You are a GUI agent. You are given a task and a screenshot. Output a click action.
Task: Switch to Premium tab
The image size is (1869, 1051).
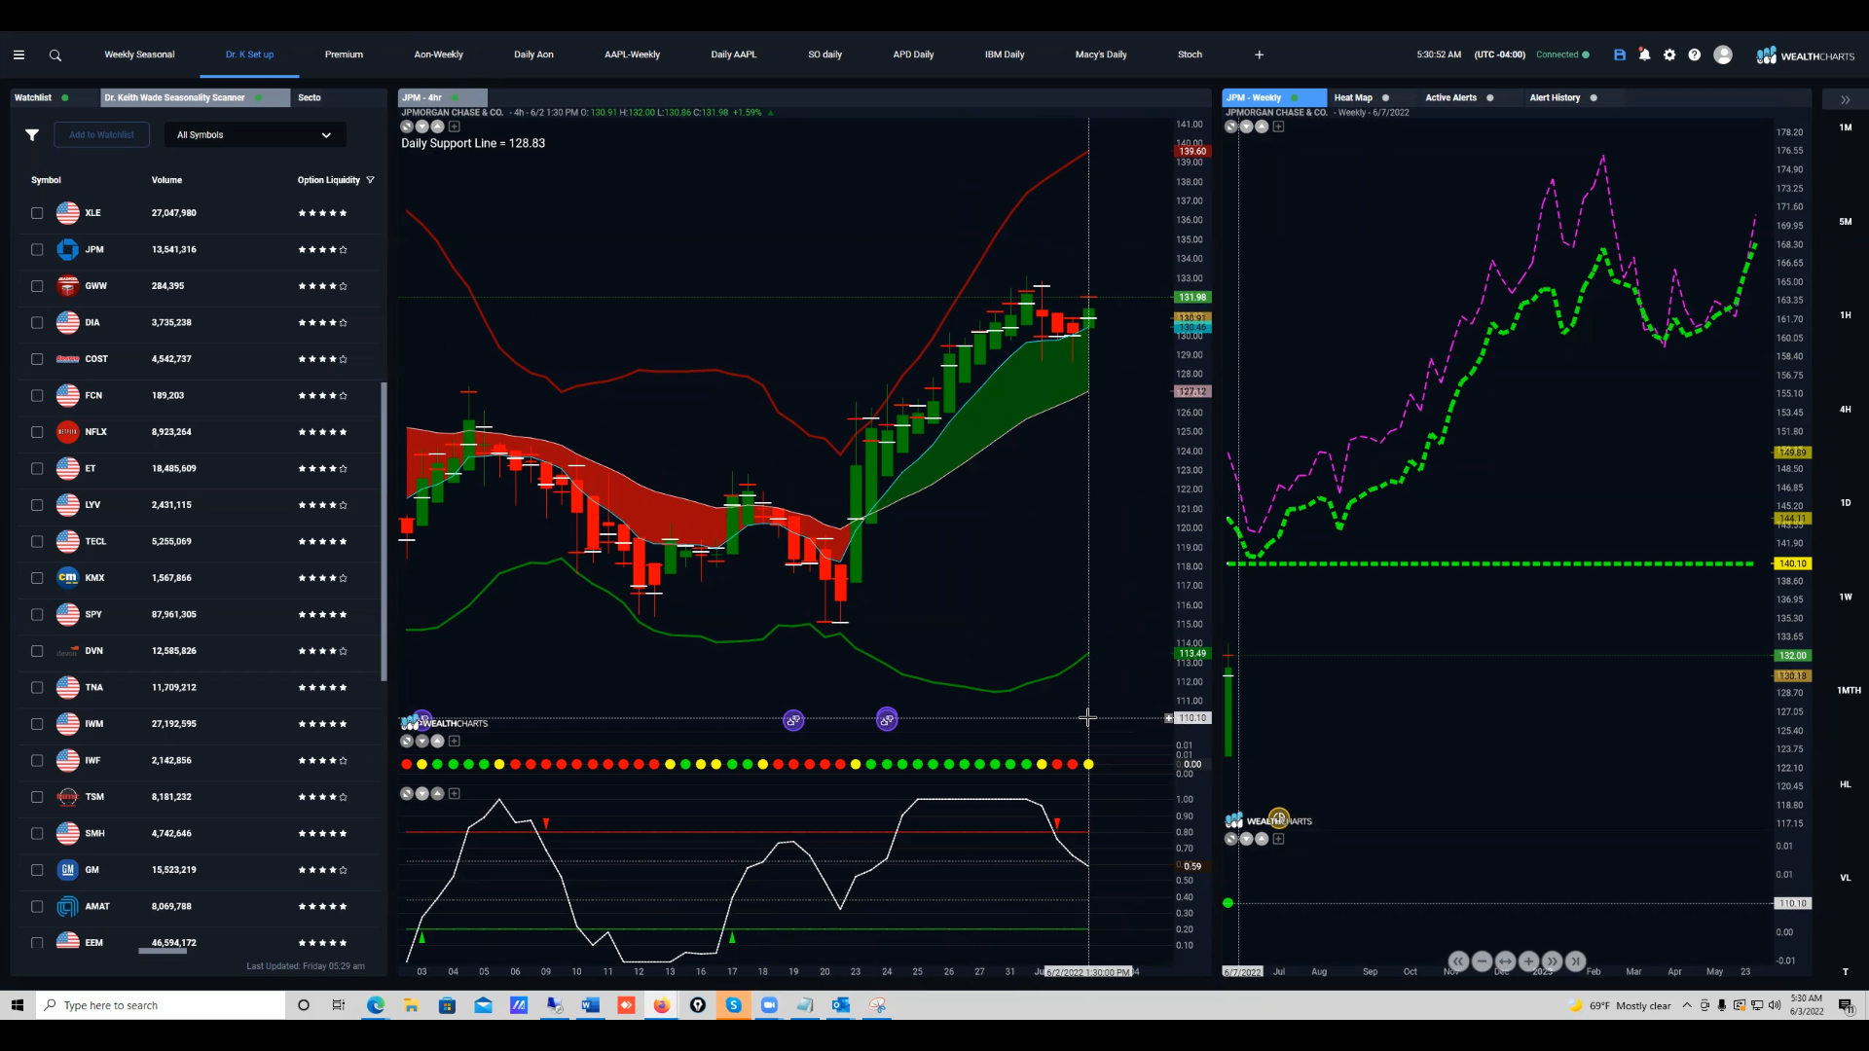(344, 54)
